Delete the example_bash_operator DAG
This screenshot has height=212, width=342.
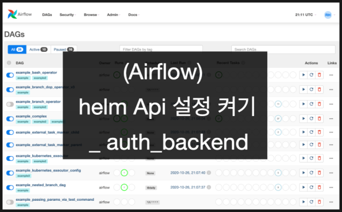[320, 75]
